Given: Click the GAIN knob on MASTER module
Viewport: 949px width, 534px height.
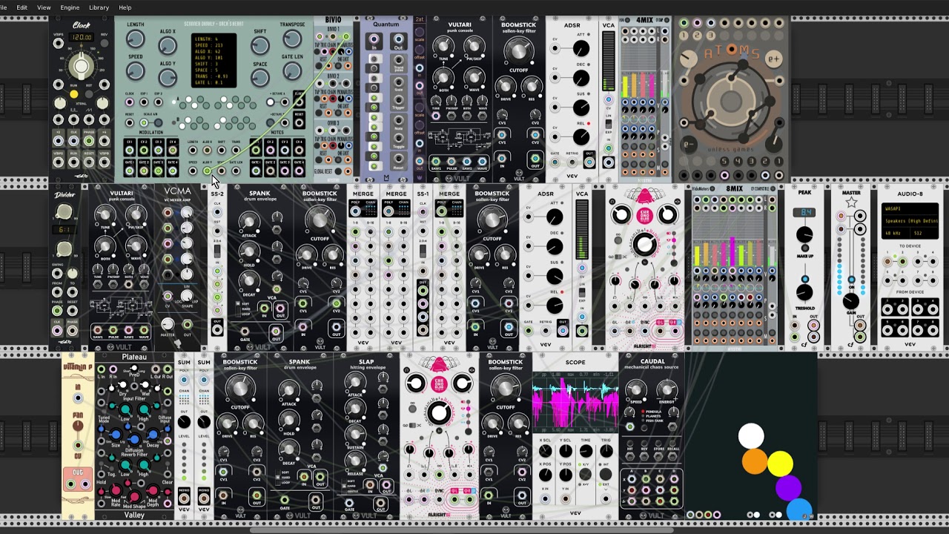Looking at the screenshot, I should point(851,300).
